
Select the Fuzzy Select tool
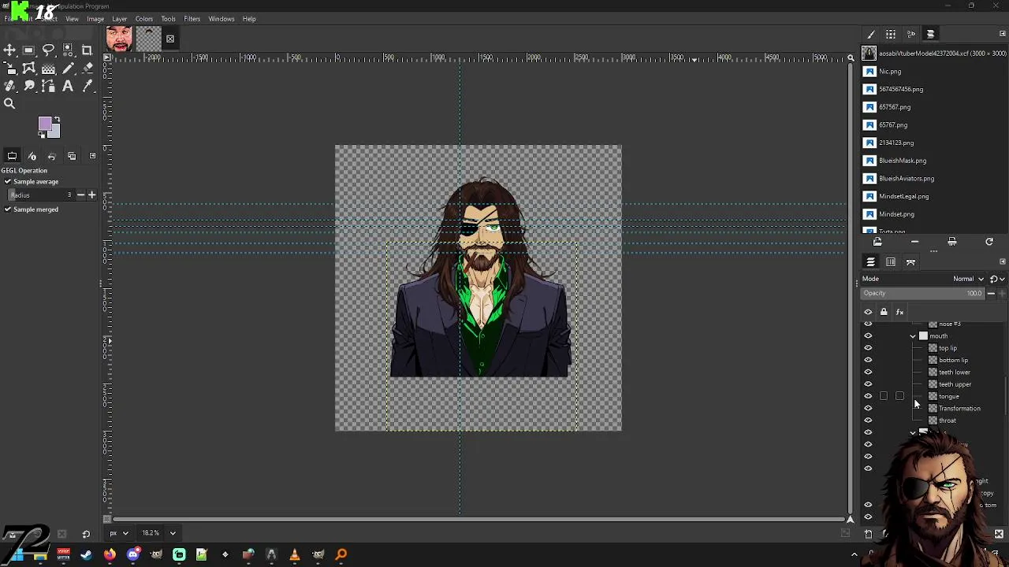point(68,50)
